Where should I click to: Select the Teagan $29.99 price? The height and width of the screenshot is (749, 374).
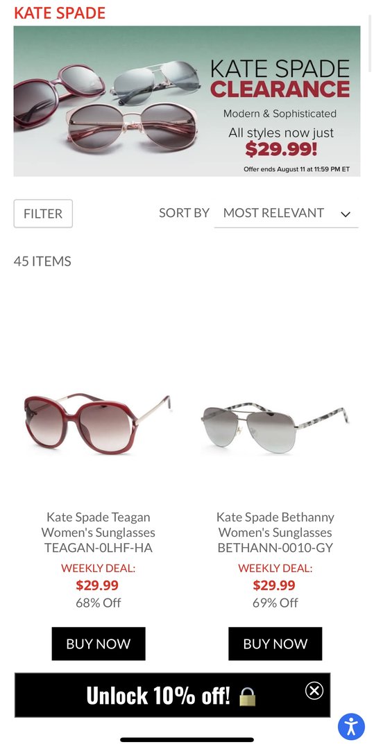click(x=97, y=585)
